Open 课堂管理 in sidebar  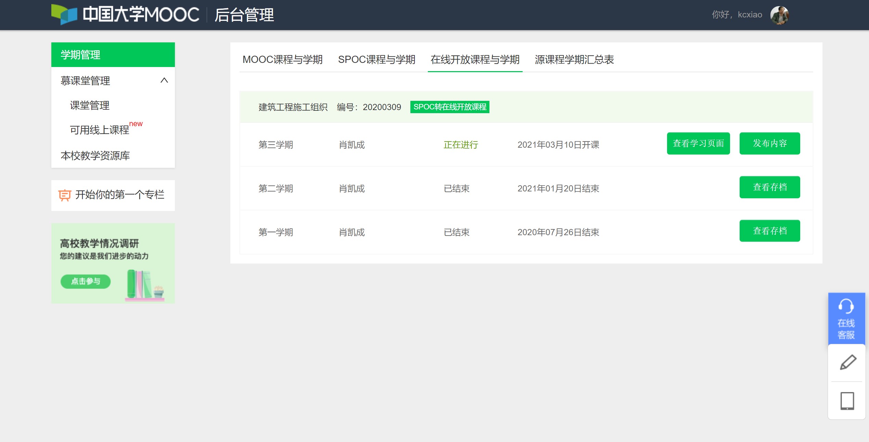[90, 105]
